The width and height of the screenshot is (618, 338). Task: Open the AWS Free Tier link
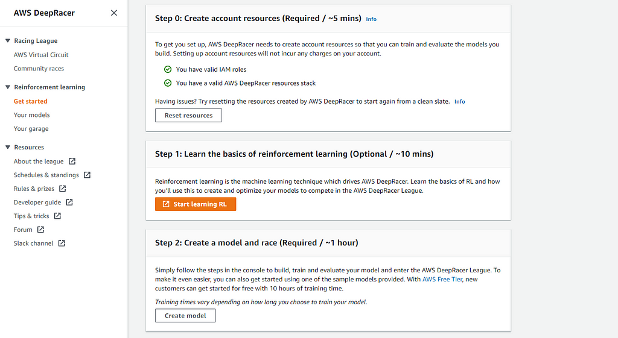[x=444, y=280]
